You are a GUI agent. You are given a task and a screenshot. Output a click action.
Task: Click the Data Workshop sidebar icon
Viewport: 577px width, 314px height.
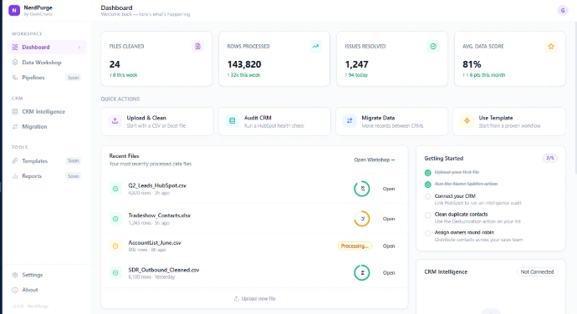click(15, 63)
